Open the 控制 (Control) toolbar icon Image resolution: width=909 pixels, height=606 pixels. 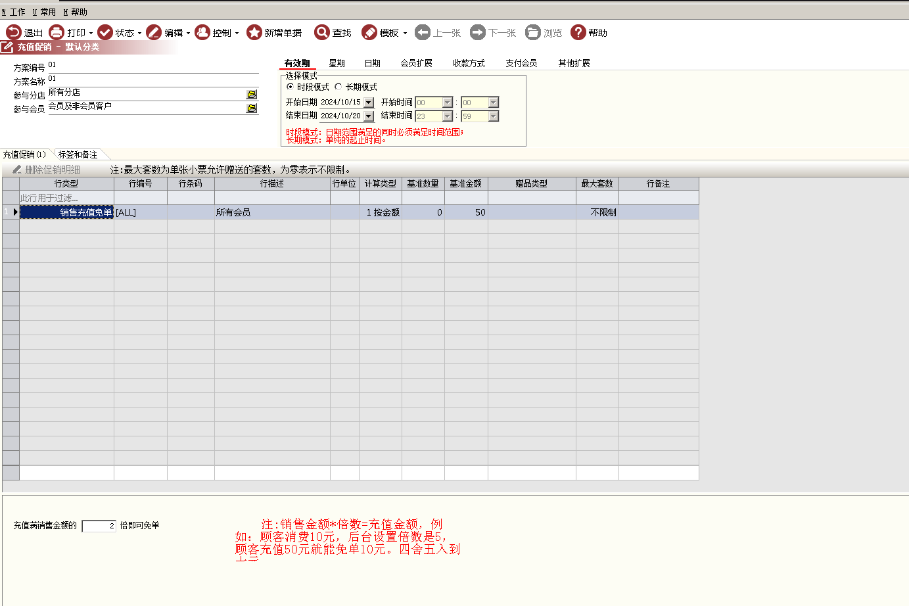tap(202, 32)
